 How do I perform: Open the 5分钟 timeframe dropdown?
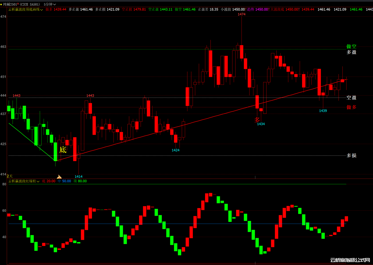pyautogui.click(x=50, y=4)
